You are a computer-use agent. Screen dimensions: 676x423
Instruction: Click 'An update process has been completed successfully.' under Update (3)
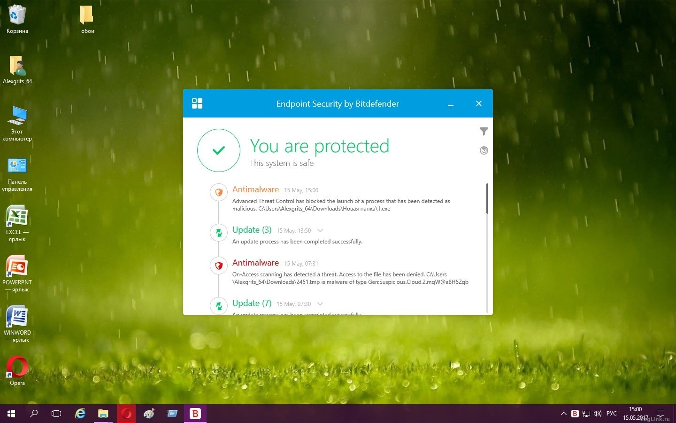click(297, 242)
